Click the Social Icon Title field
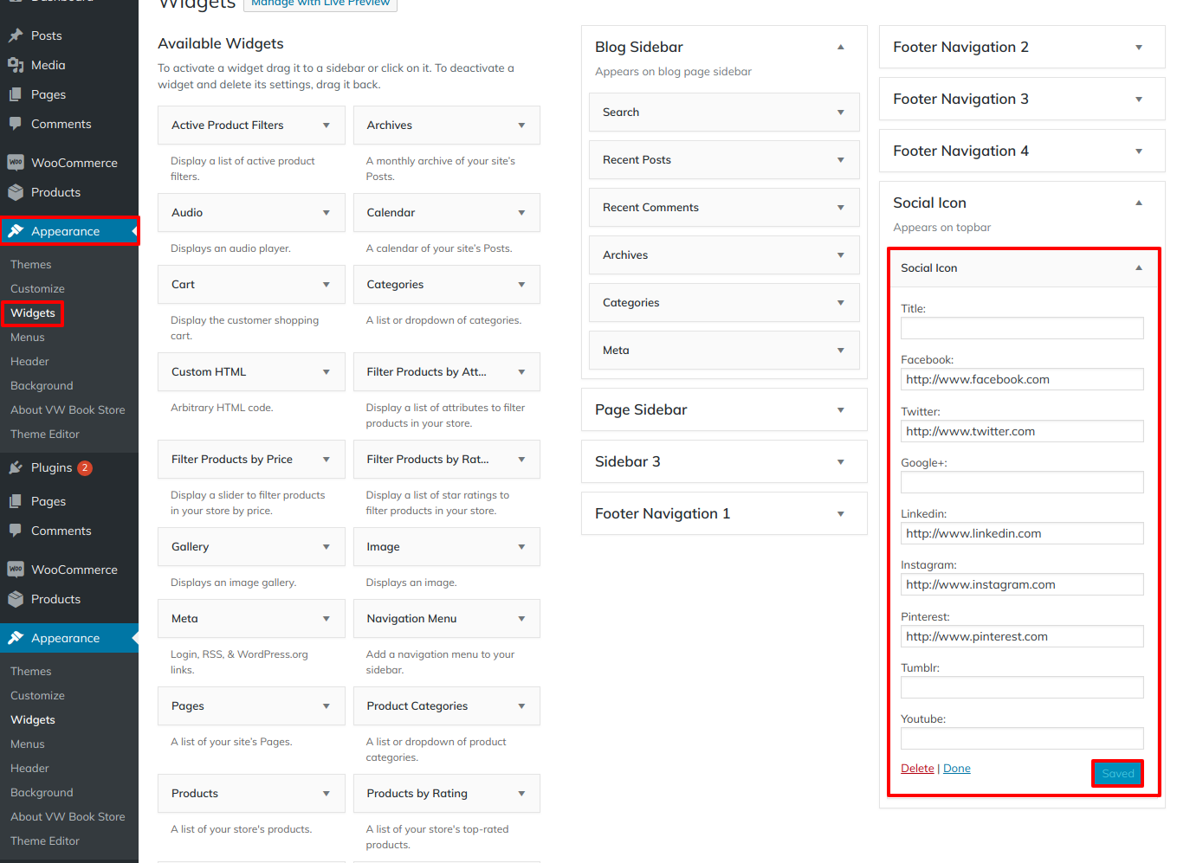This screenshot has width=1177, height=863. 1022,328
